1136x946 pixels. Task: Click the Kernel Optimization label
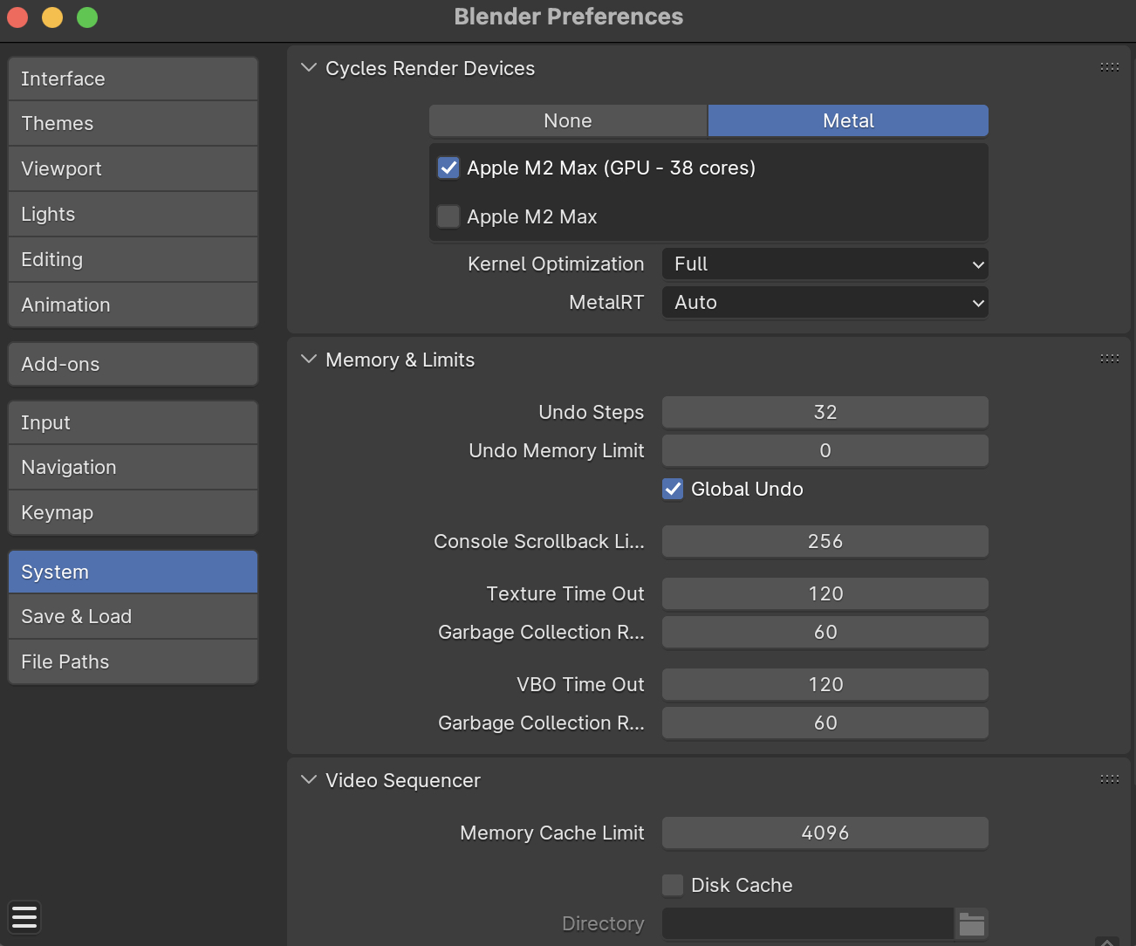pyautogui.click(x=556, y=264)
